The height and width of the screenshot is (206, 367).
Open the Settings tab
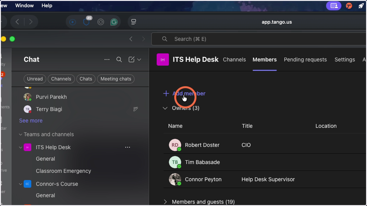coord(345,60)
